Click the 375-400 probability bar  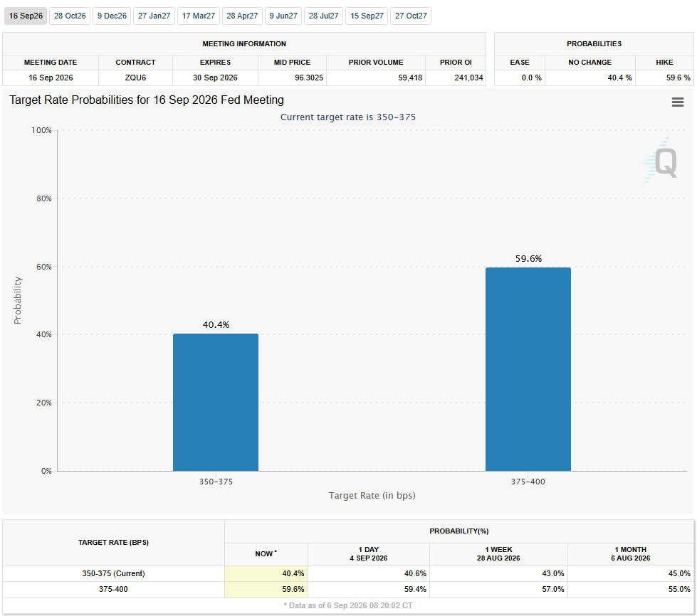tap(528, 369)
